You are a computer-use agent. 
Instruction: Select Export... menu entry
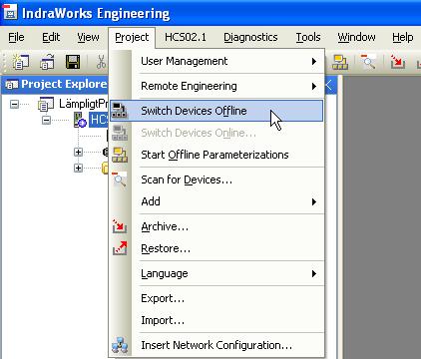216,298
